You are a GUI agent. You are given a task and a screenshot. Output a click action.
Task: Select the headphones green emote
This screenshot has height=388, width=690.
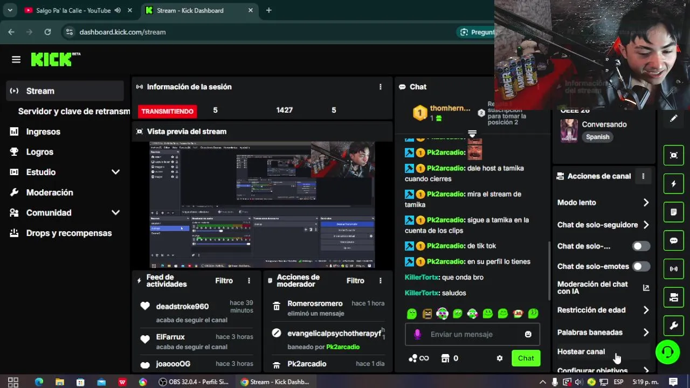pos(443,314)
